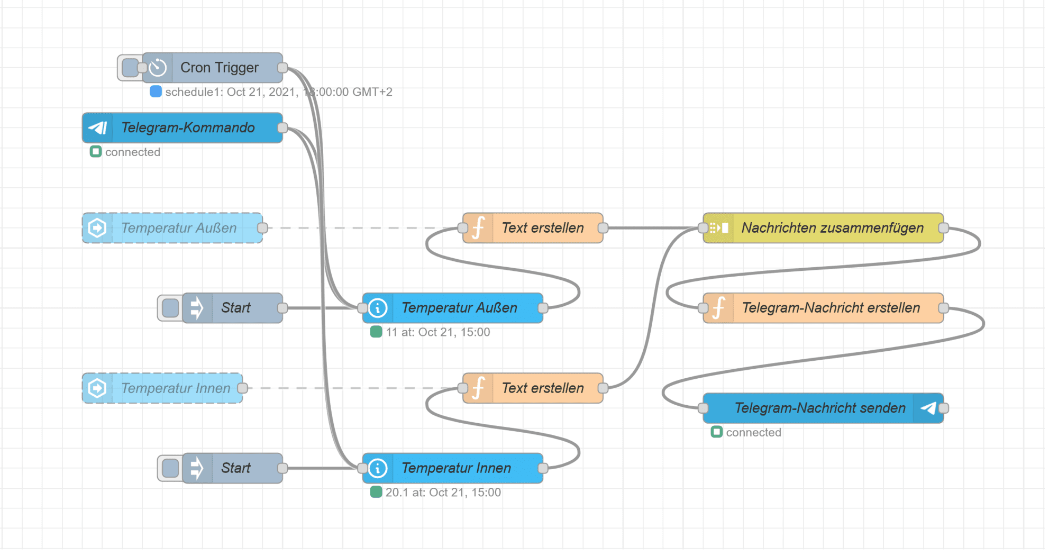Screen dimensions: 1058x556
Task: Click the disabled Temperatur Innen event icon
Action: point(98,388)
